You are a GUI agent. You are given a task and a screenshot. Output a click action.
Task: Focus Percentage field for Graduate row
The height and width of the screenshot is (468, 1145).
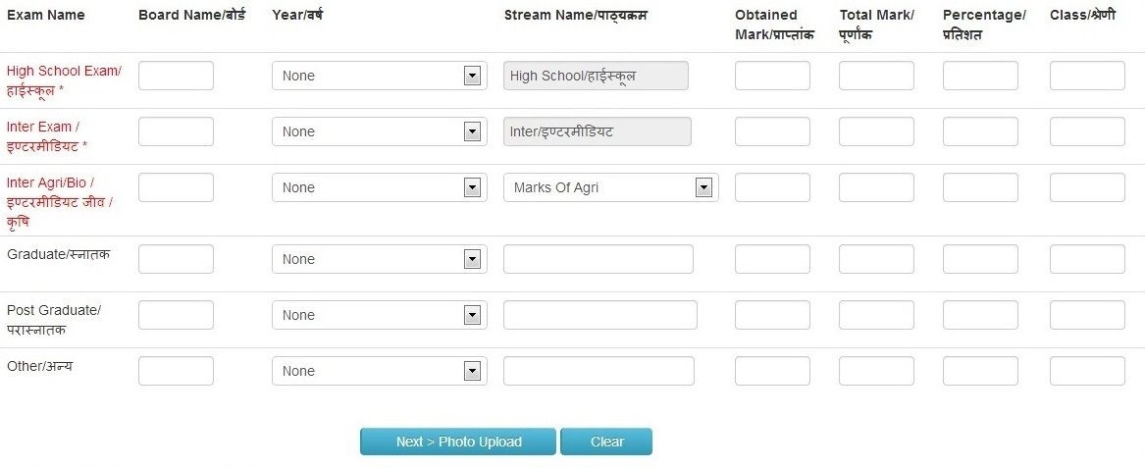pyautogui.click(x=980, y=259)
